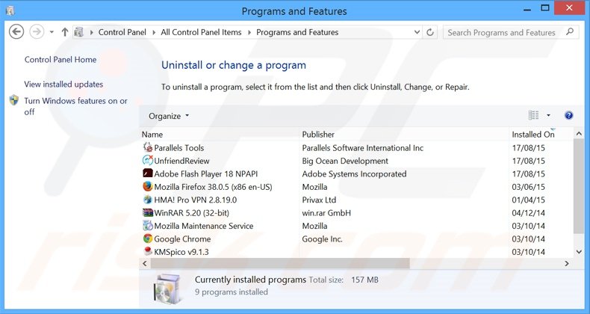
Task: Go up one folder level
Action: coord(65,32)
